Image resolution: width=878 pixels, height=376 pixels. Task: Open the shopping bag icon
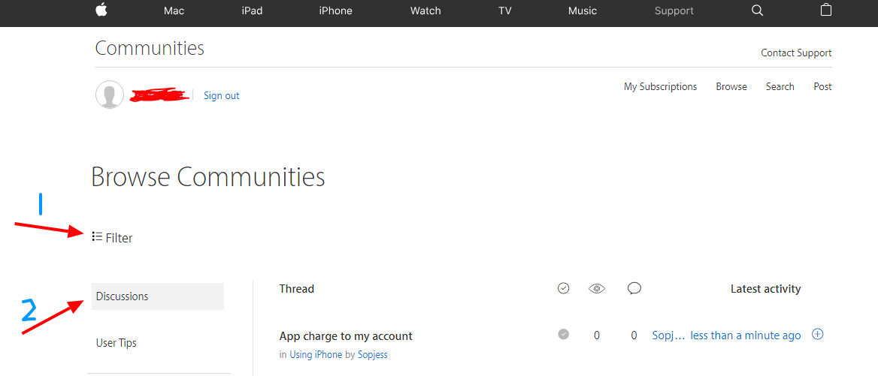click(x=826, y=10)
